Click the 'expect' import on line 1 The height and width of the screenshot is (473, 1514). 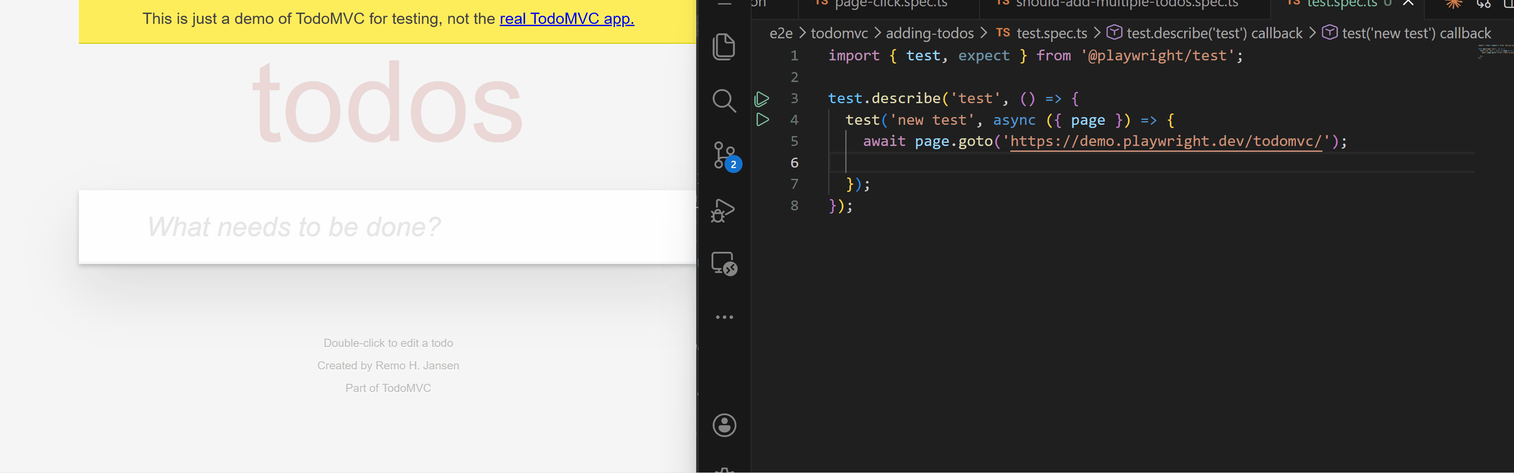coord(983,56)
